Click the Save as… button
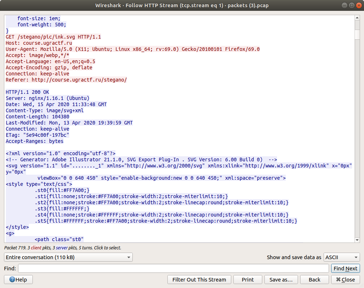 281,279
